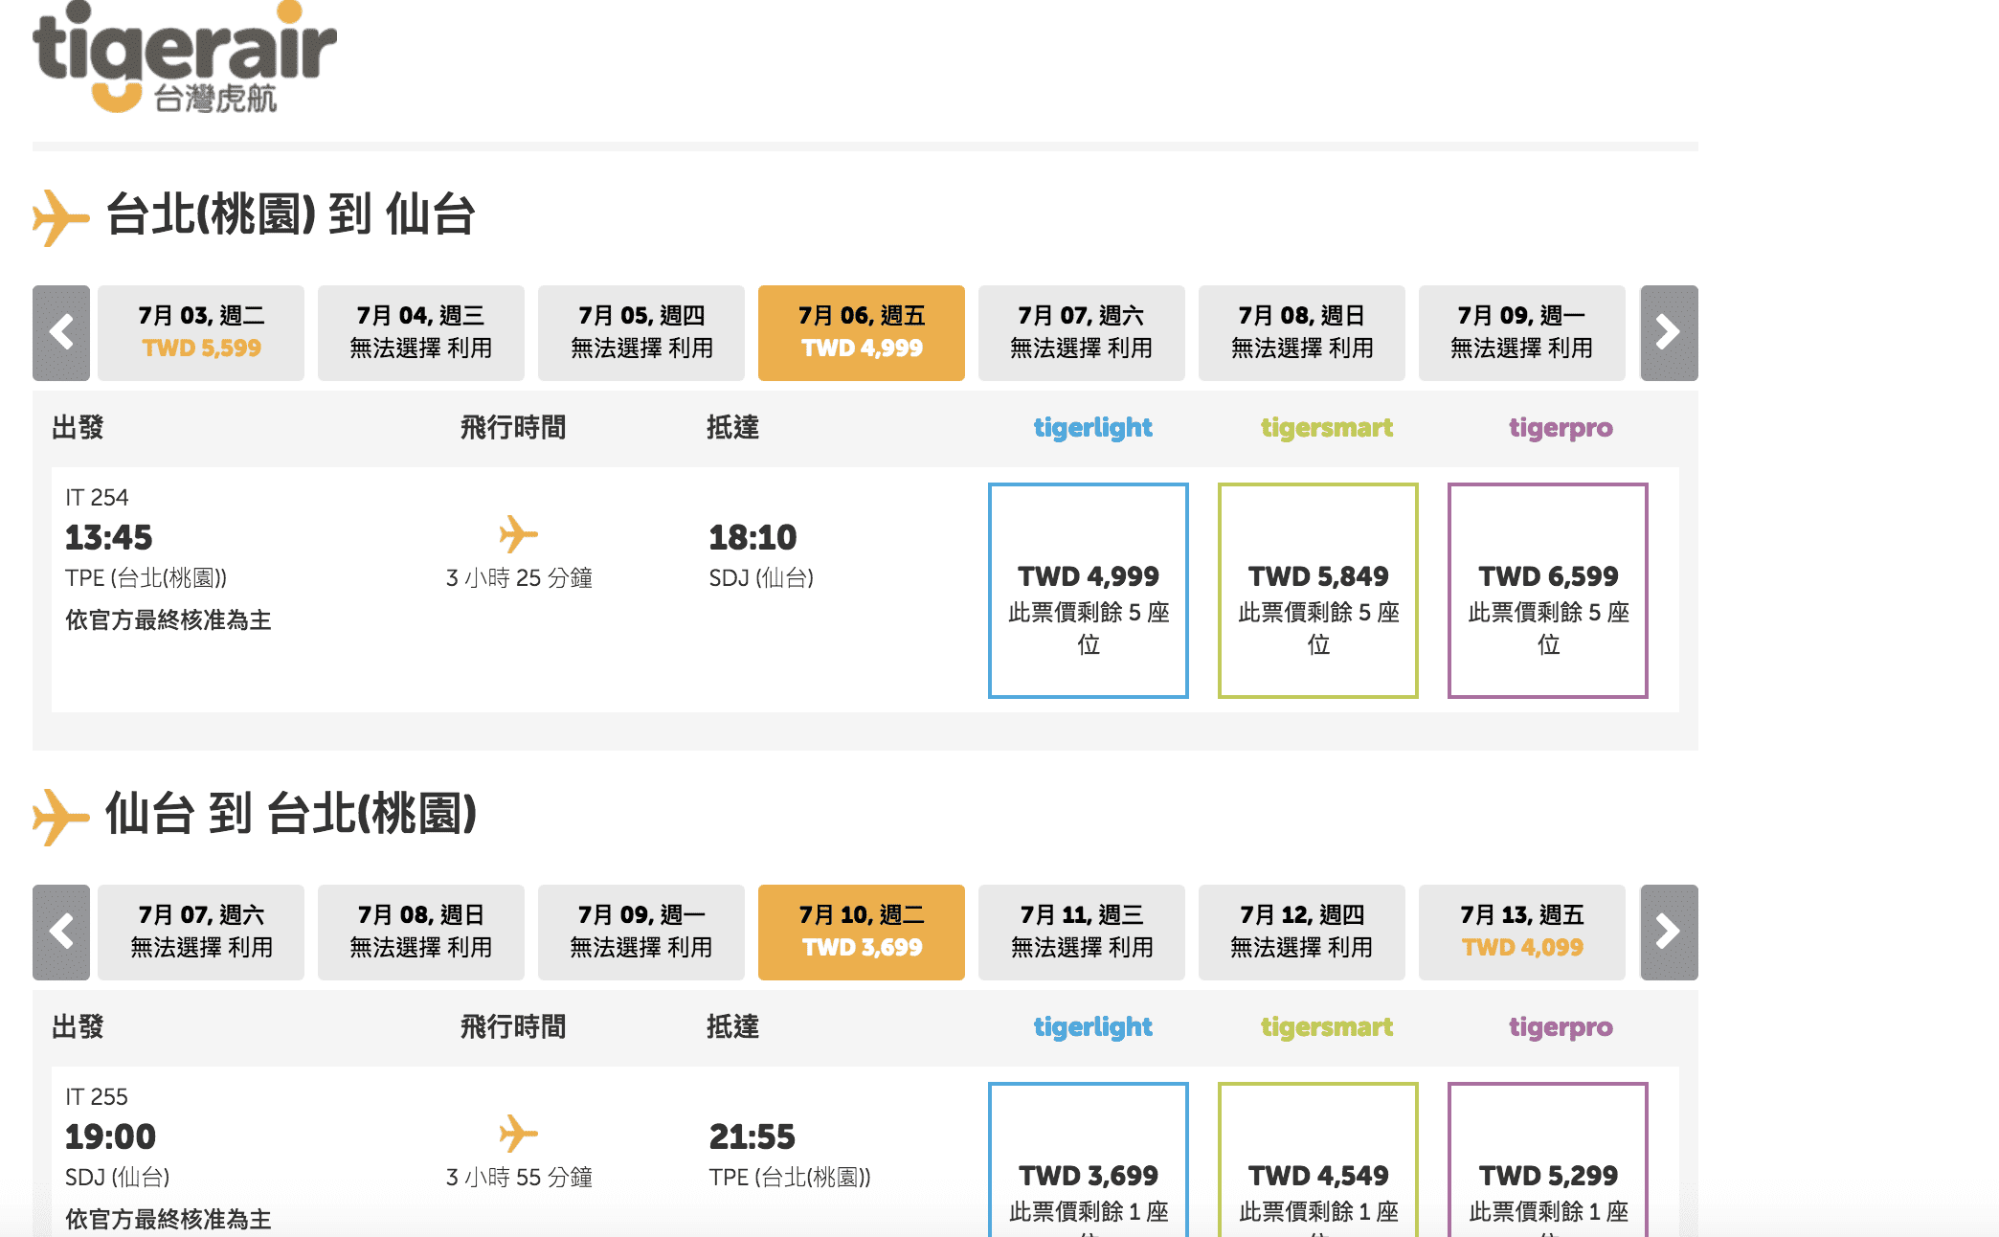Select return date 7月 10 週二 TWD 3,699
The image size is (1999, 1237).
pyautogui.click(x=862, y=933)
